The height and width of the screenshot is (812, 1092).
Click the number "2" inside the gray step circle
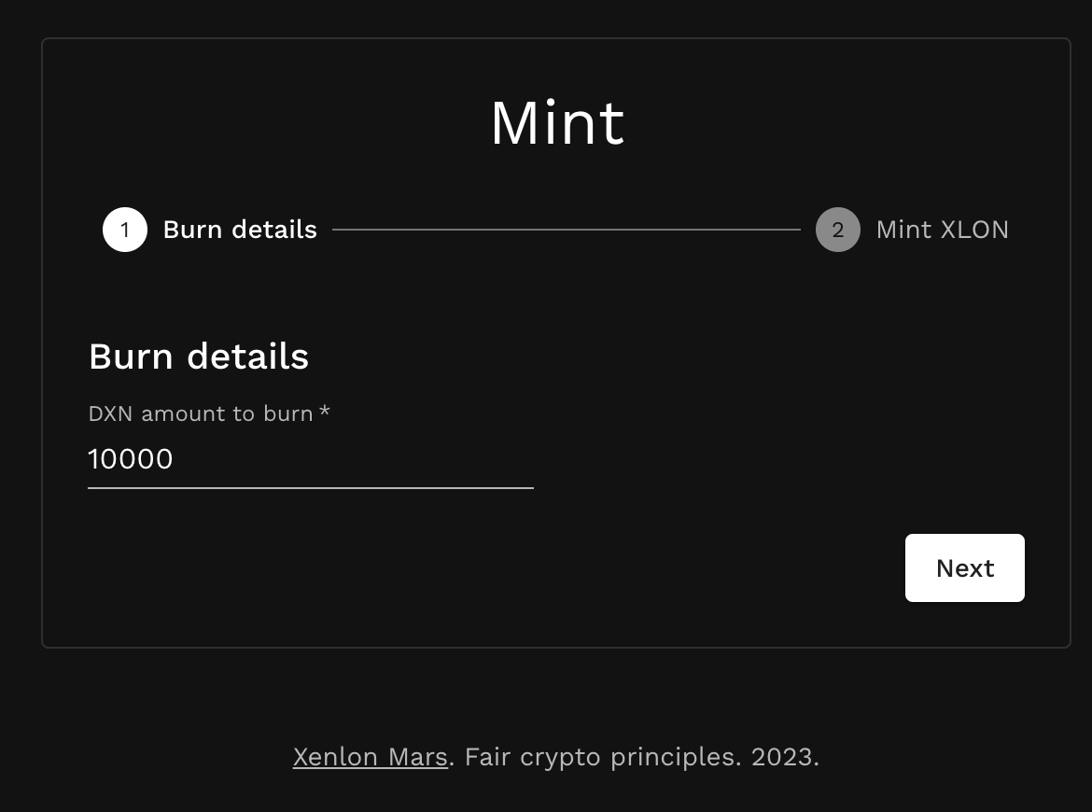[x=837, y=231]
